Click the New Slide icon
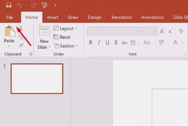Image resolution: width=188 pixels, height=126 pixels. pyautogui.click(x=44, y=30)
